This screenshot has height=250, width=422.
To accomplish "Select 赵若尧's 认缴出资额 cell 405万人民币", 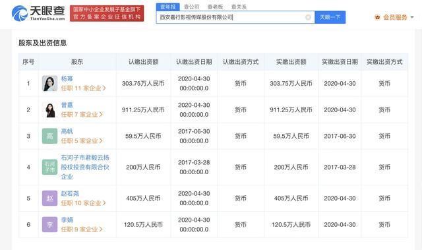I will click(x=143, y=199).
